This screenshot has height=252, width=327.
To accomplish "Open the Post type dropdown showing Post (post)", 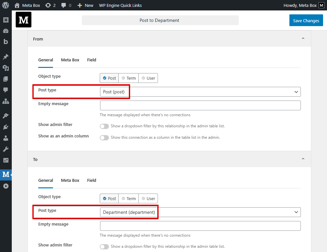I will click(200, 92).
